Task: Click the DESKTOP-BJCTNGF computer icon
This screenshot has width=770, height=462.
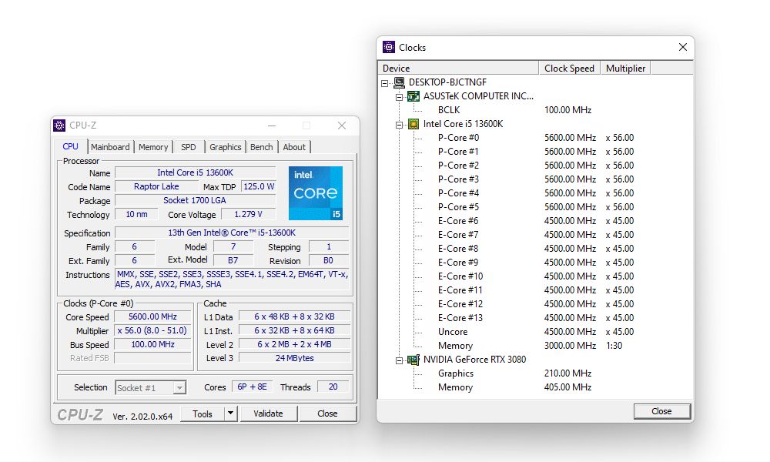Action: [x=399, y=82]
